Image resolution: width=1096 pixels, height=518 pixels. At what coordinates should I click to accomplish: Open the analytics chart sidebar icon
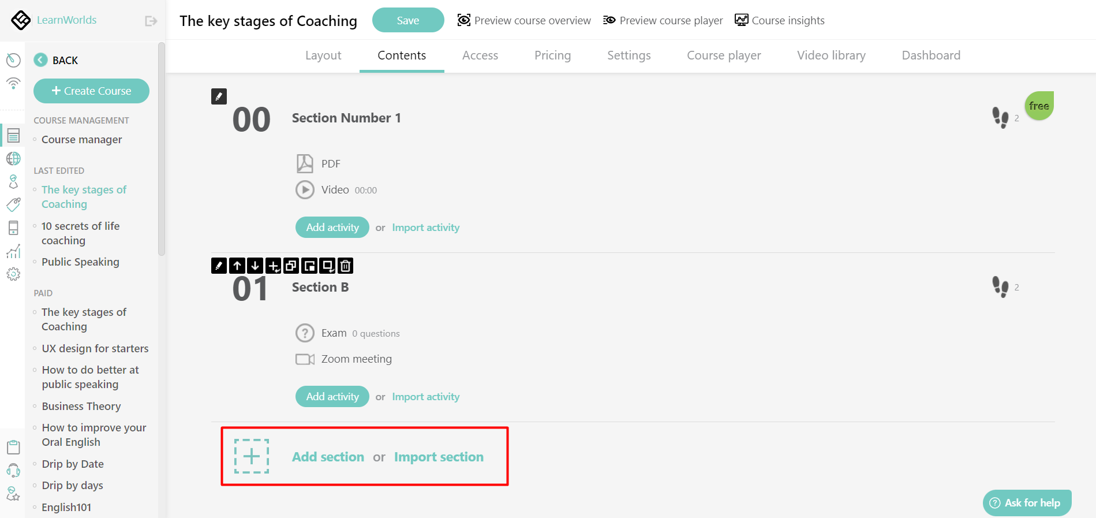click(13, 251)
